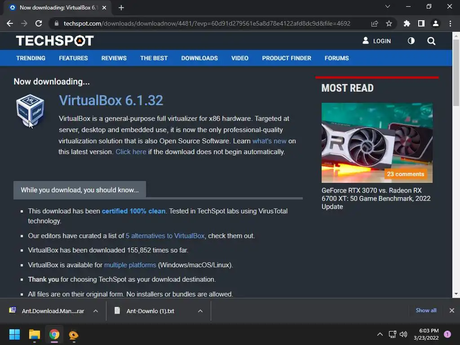Open the VirtualBox 6.1.32 title link
Screen dimensions: 460x345
pyautogui.click(x=111, y=100)
